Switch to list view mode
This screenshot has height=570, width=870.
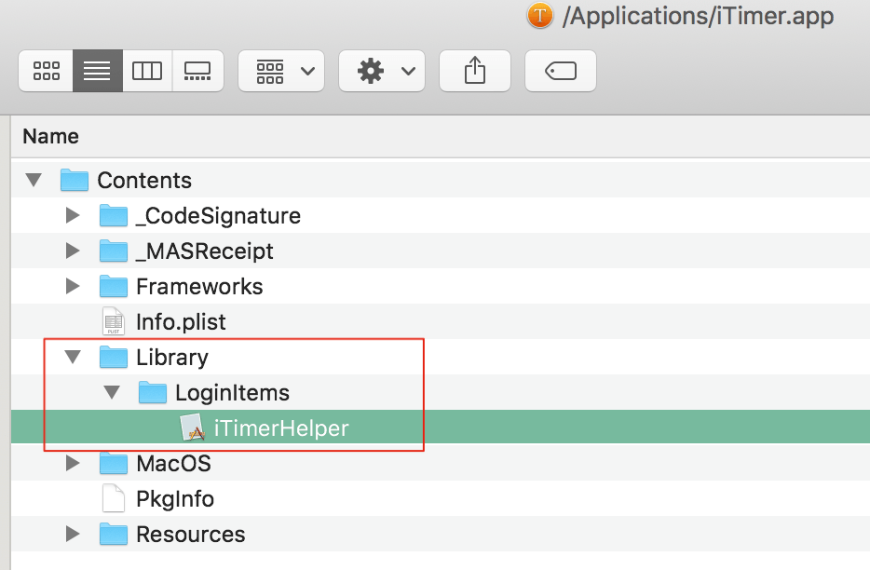click(x=98, y=71)
